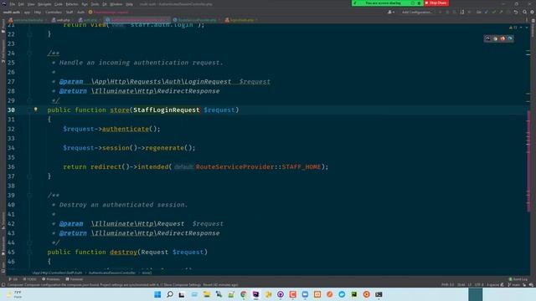Open the user account dropdown in toolbar
The width and height of the screenshot is (536, 301).
pos(391,12)
